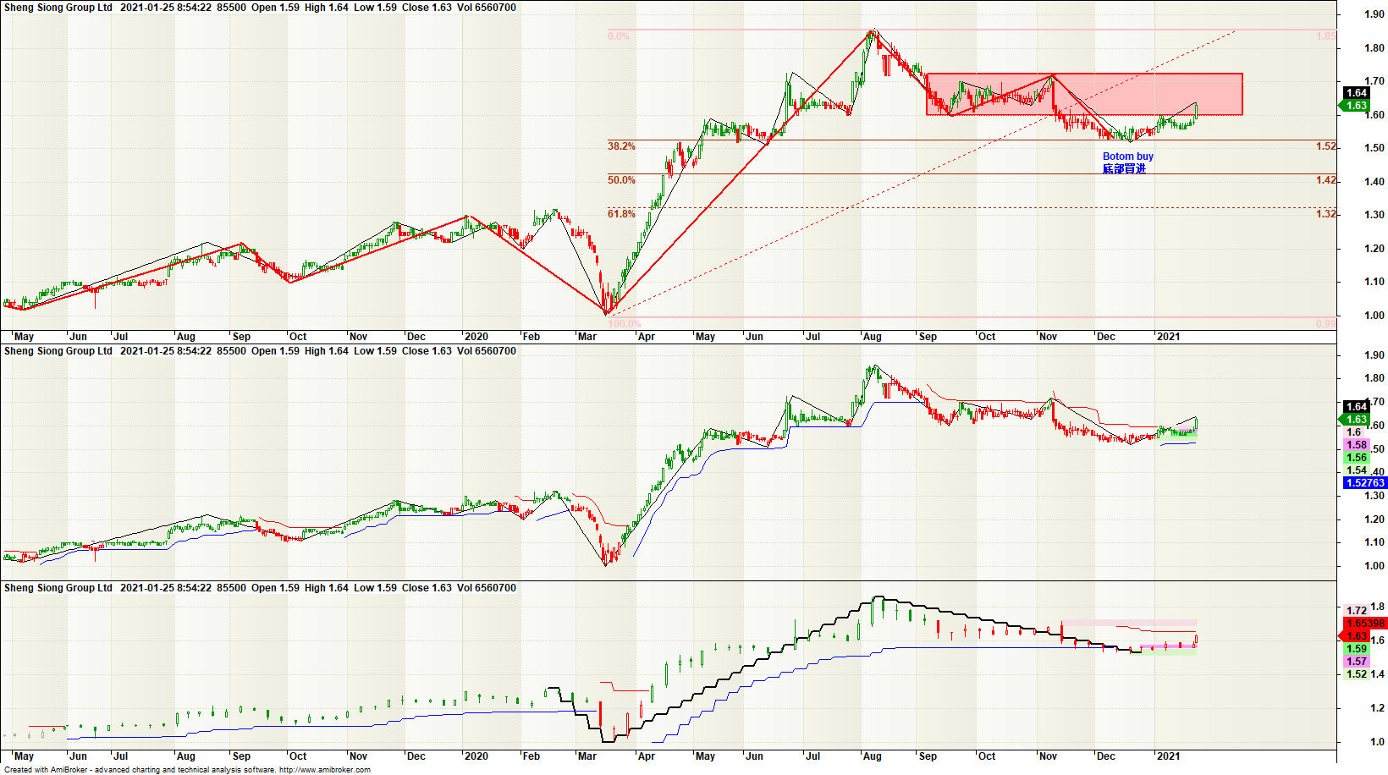Click the black 1.64 tag in top pane
The image size is (1388, 775).
(1357, 93)
